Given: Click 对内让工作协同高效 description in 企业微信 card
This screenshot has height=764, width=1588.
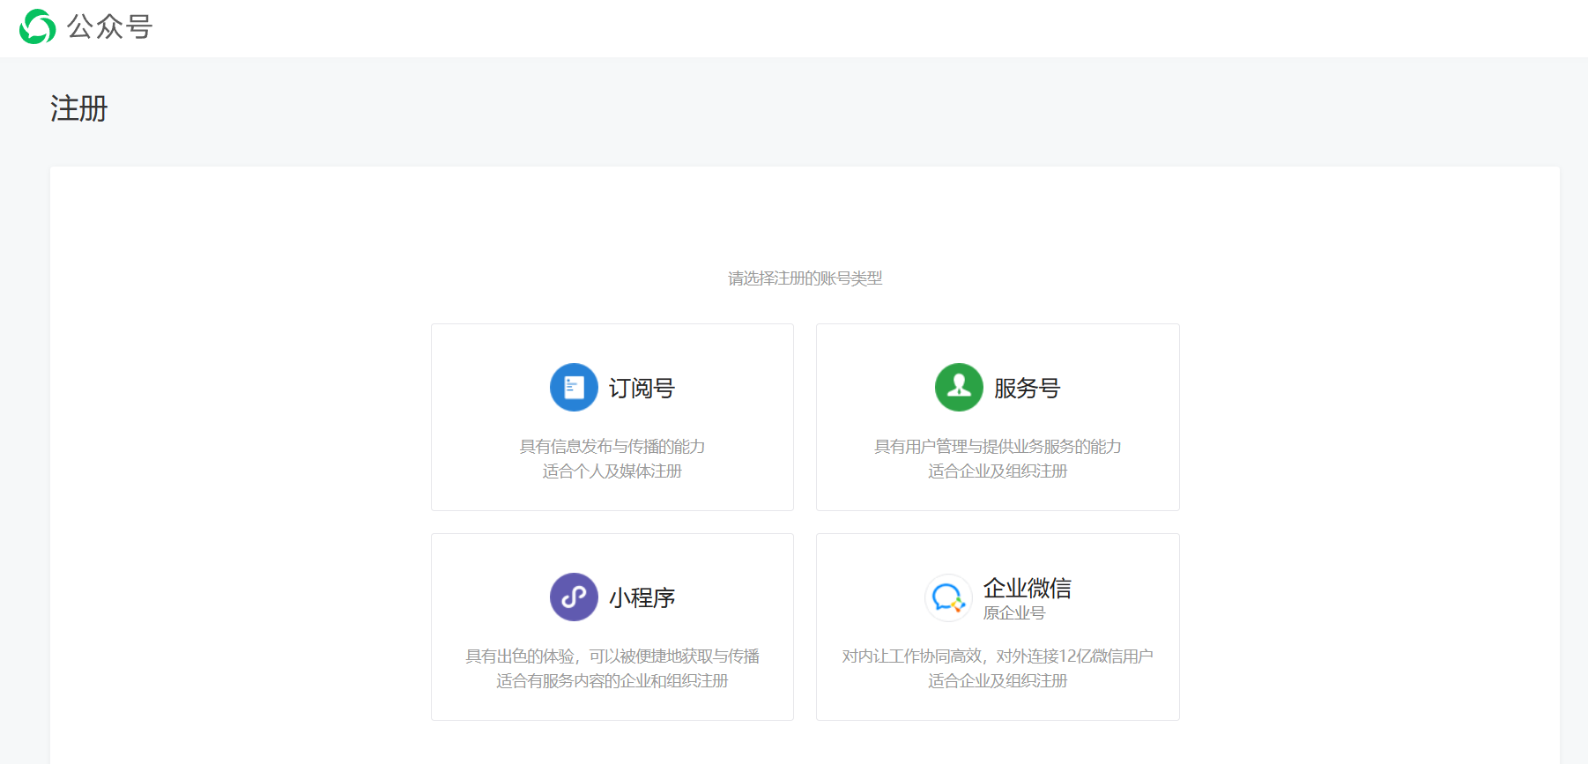Looking at the screenshot, I should coord(998,656).
